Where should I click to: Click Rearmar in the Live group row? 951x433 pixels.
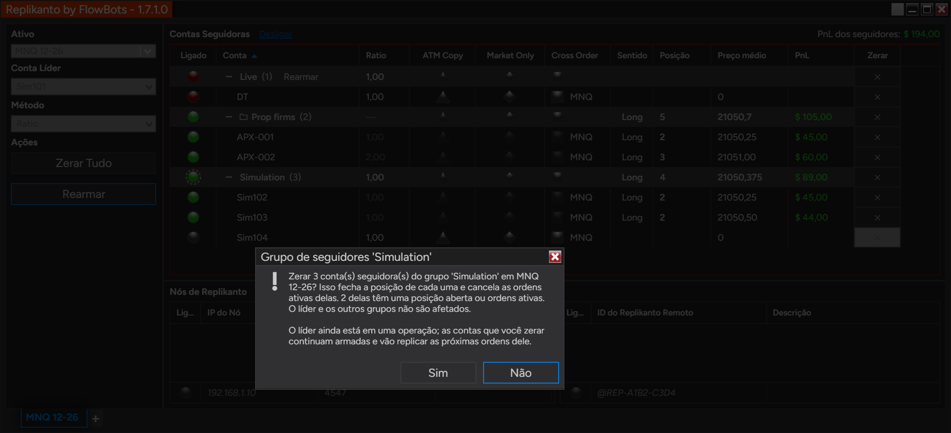[x=301, y=77]
